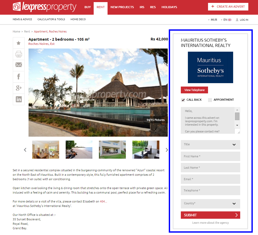
Task: Share the listing on Google Plus
Action: coord(19,88)
